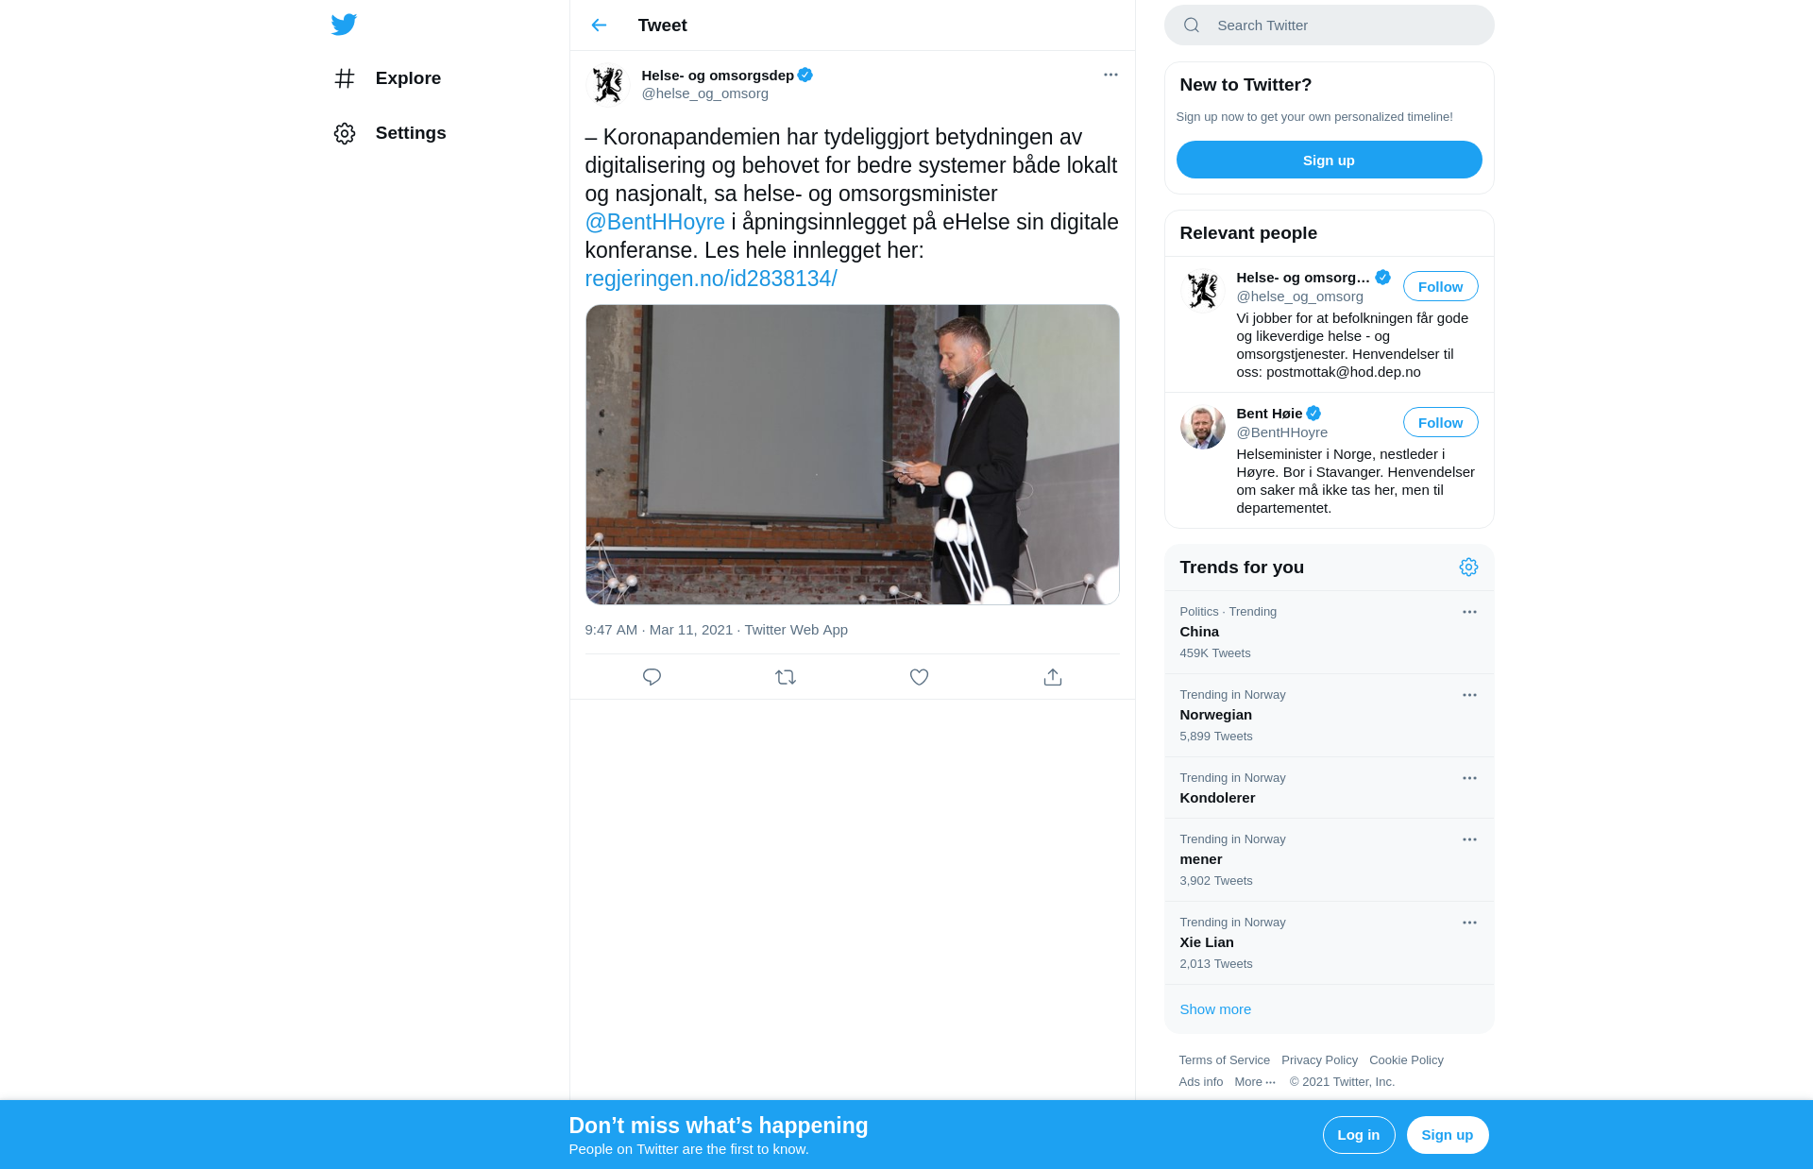Click the @BentHHoyre mention
The height and width of the screenshot is (1169, 1813).
tap(655, 222)
